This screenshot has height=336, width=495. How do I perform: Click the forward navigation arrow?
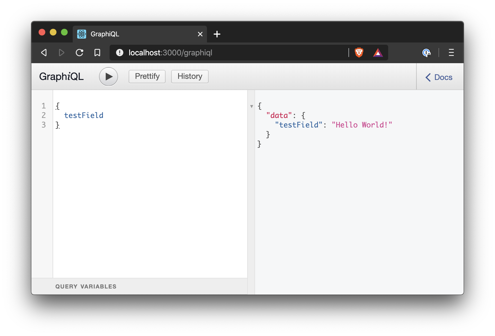point(62,53)
